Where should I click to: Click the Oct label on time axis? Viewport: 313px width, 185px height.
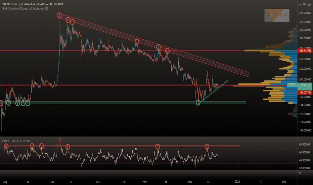pos(98,182)
